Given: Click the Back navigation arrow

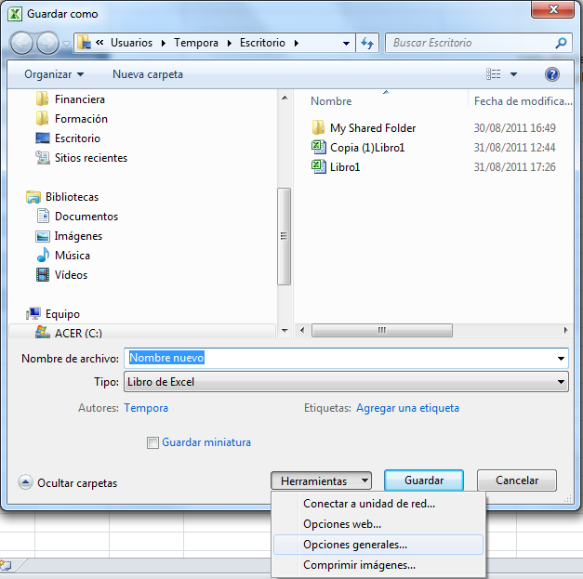Looking at the screenshot, I should pos(21,43).
